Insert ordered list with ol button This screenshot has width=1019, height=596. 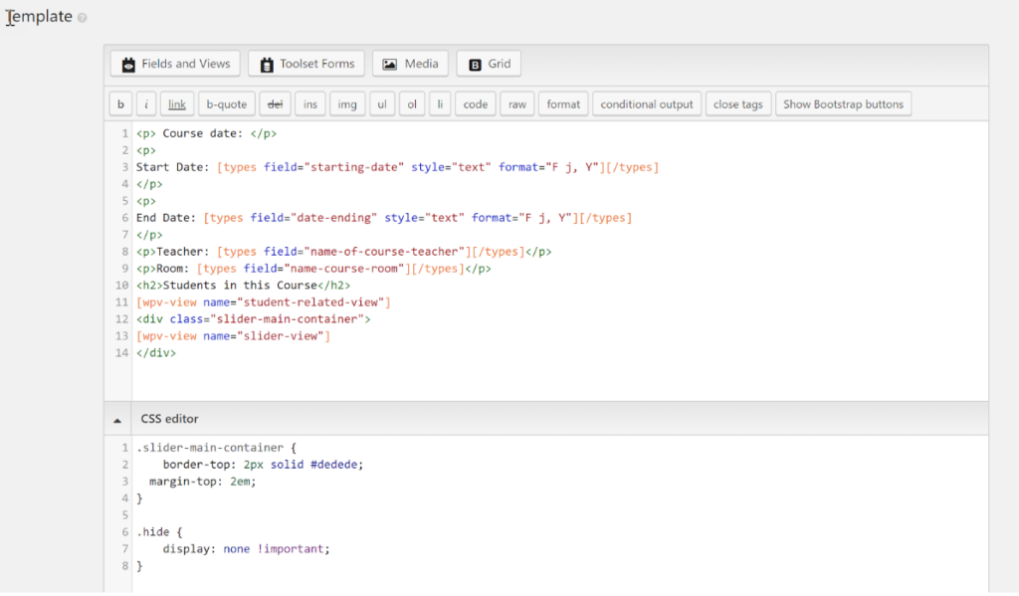pyautogui.click(x=412, y=104)
